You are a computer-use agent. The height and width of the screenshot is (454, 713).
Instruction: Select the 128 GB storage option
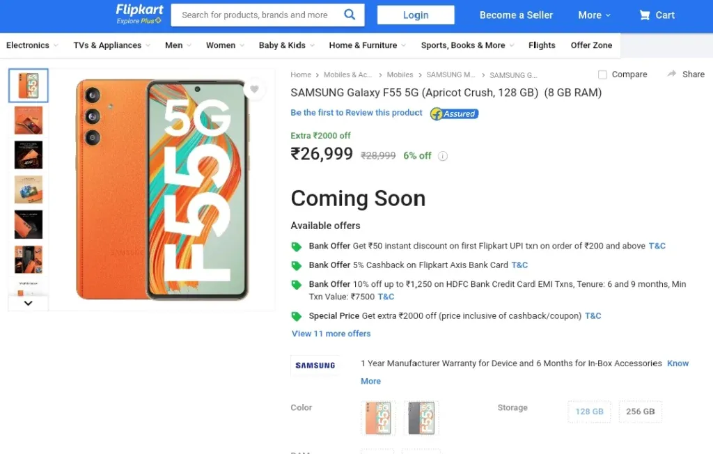tap(589, 412)
